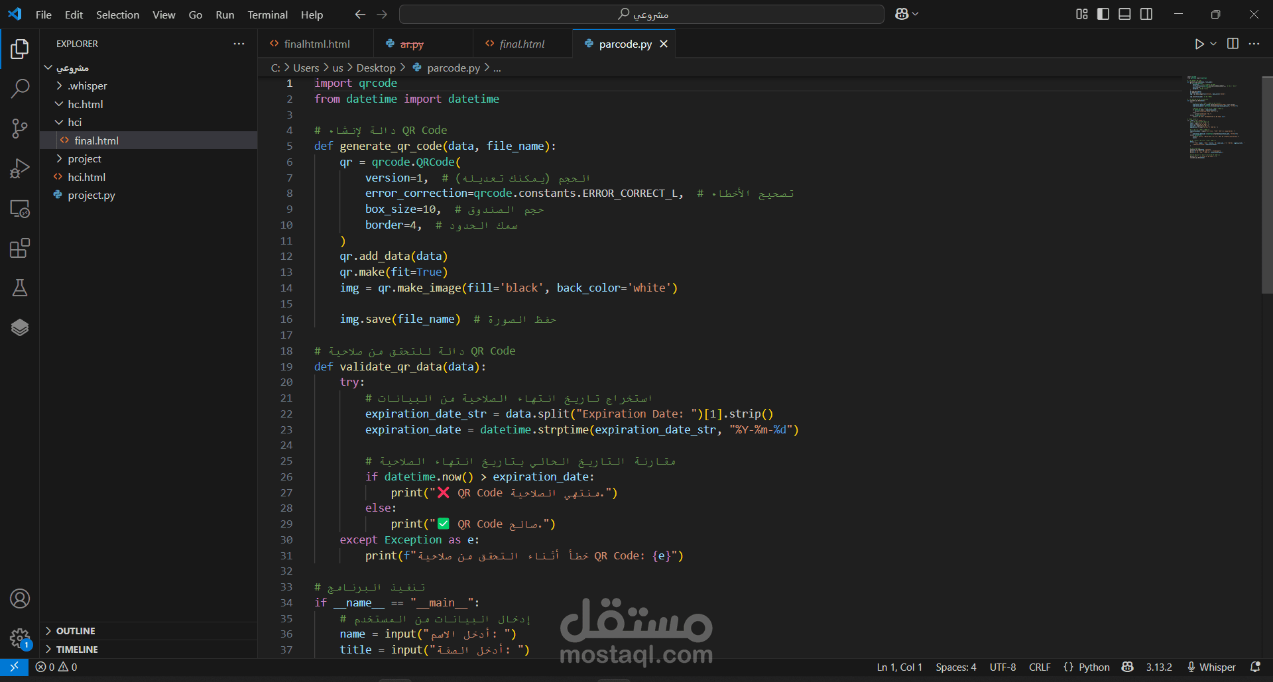Open the Explorer view in activity bar
This screenshot has height=682, width=1273.
(x=20, y=48)
